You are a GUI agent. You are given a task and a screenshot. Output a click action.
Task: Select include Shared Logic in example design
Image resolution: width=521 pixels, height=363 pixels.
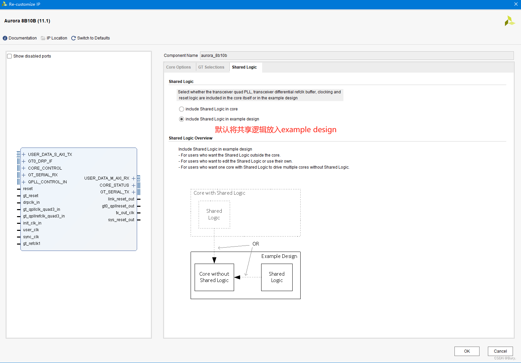coord(182,119)
